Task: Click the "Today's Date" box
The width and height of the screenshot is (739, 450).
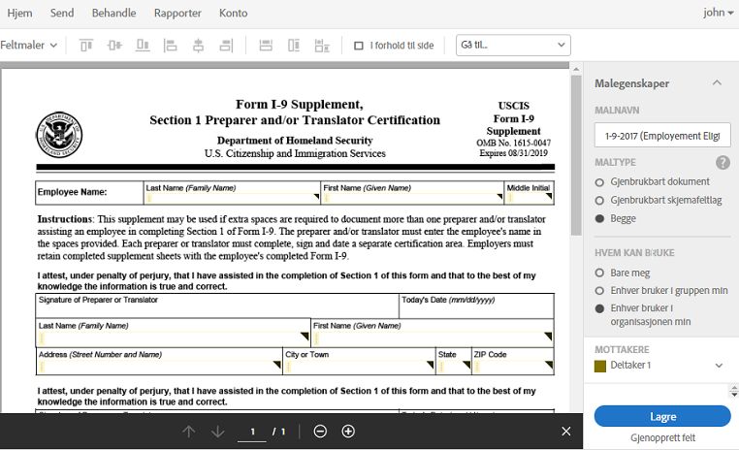Action: [476, 305]
